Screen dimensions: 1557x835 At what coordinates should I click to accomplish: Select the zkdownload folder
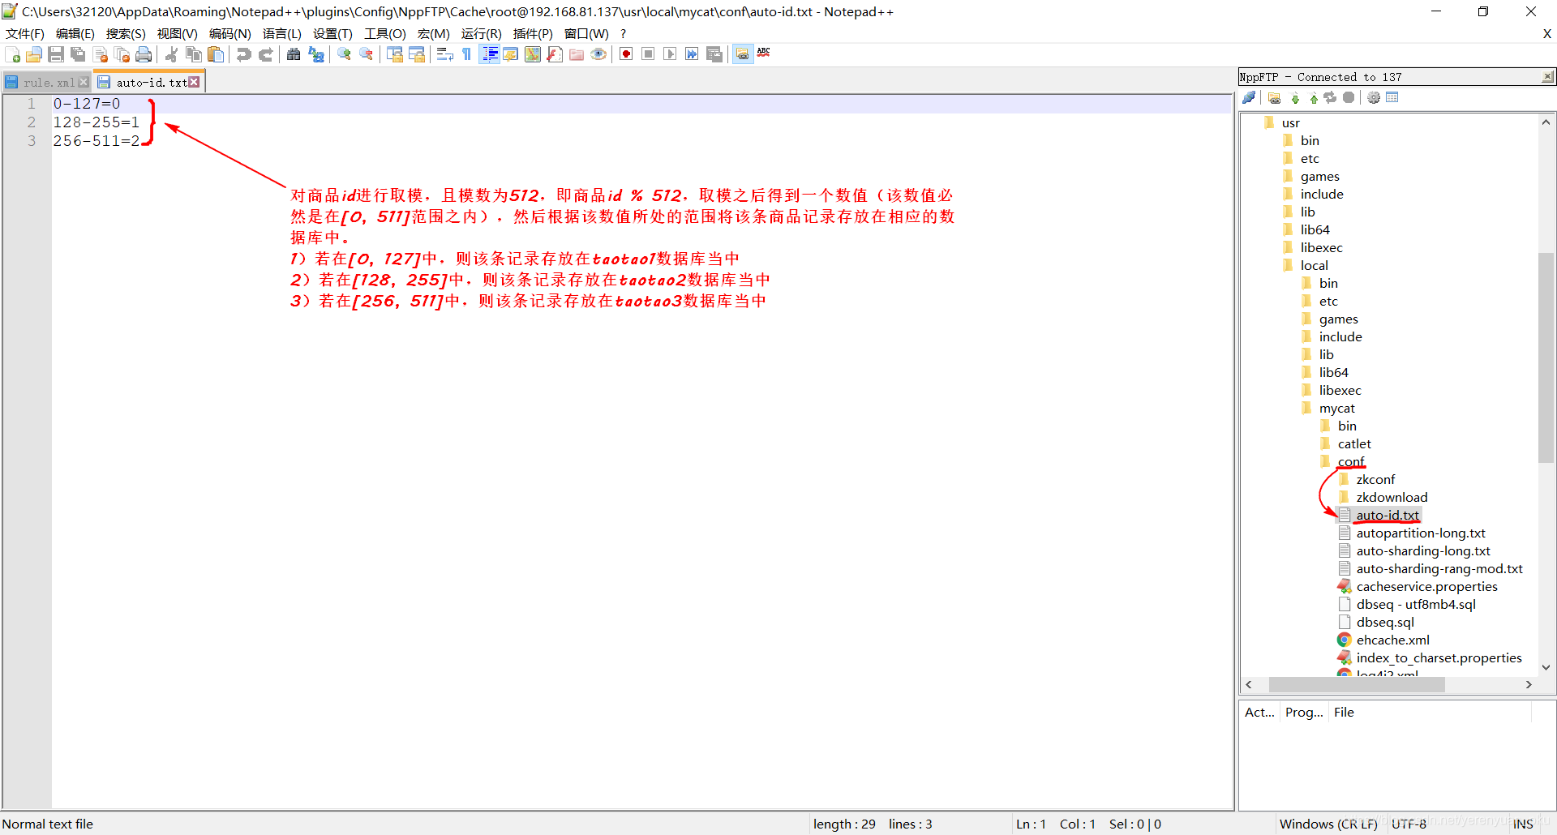(x=1392, y=497)
